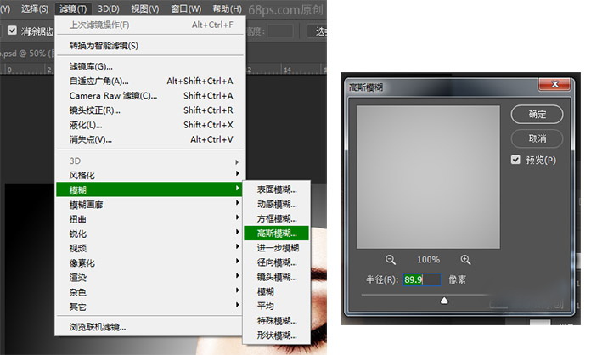Zoom in the blur preview
Viewport: 591px width, 355px height.
point(465,259)
